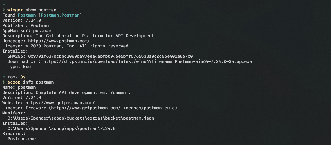Click the "Type: Exe" installer line

click(19, 67)
